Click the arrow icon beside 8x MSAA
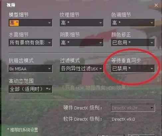Screen dimensions: 162x136 pyautogui.click(x=49, y=69)
